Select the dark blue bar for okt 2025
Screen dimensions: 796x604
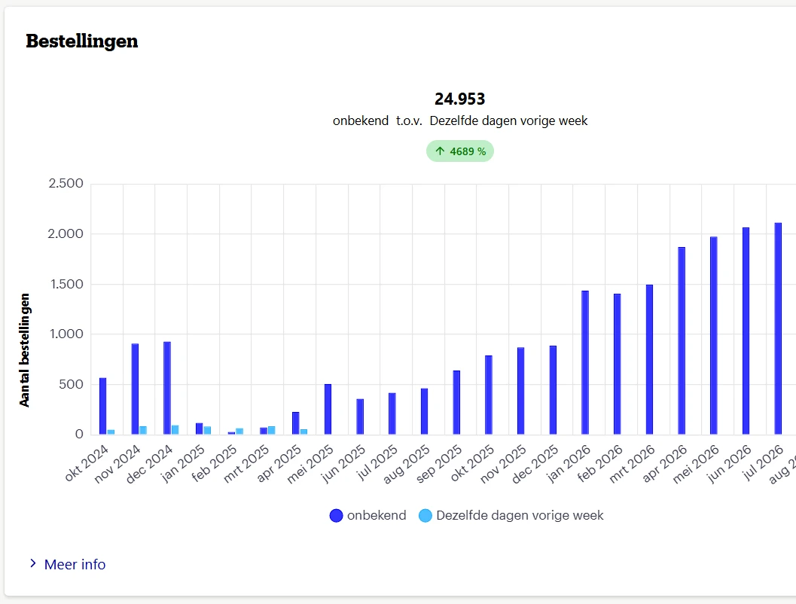pos(488,395)
